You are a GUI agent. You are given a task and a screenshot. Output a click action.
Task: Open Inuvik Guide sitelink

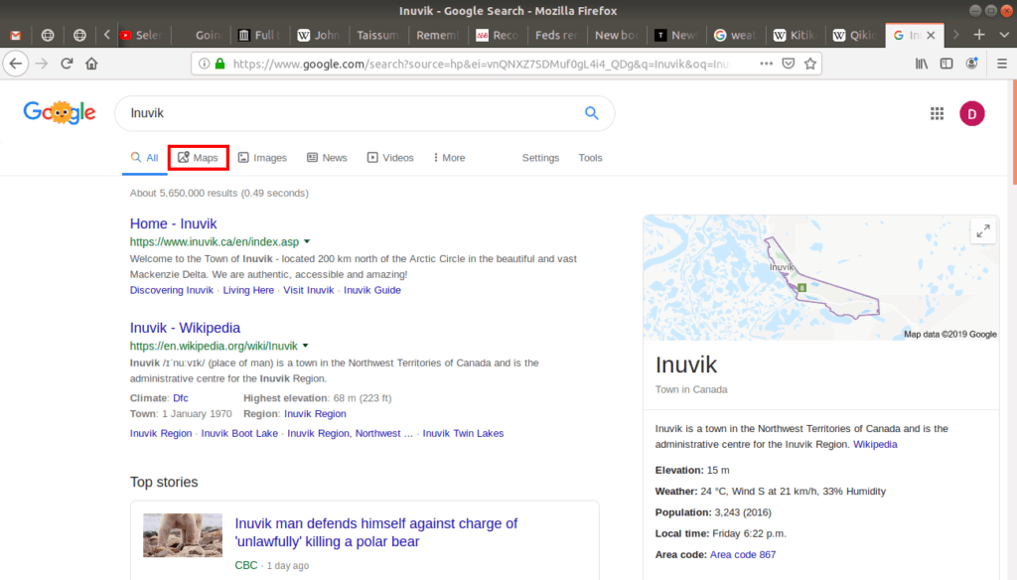coord(372,290)
